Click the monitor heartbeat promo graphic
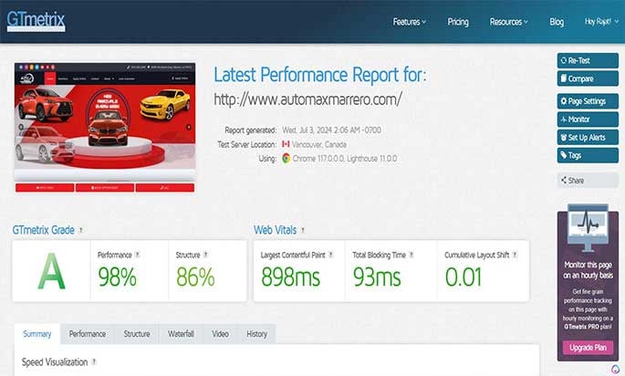625x376 pixels. tap(588, 228)
